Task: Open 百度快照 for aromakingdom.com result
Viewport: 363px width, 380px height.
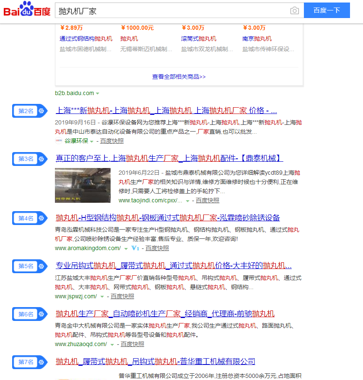Action: tap(157, 248)
